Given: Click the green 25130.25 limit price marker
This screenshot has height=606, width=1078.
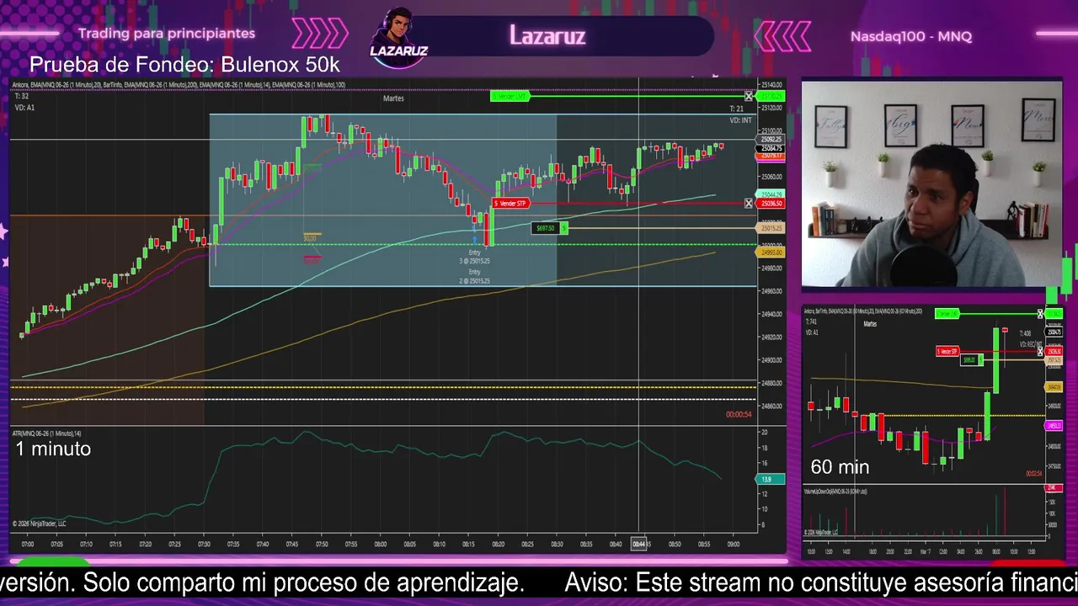Looking at the screenshot, I should [x=771, y=97].
